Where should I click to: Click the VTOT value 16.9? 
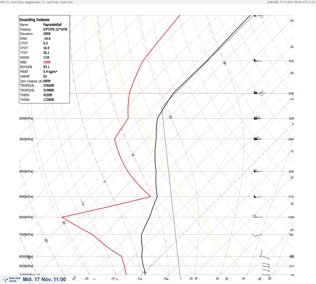tap(46, 48)
